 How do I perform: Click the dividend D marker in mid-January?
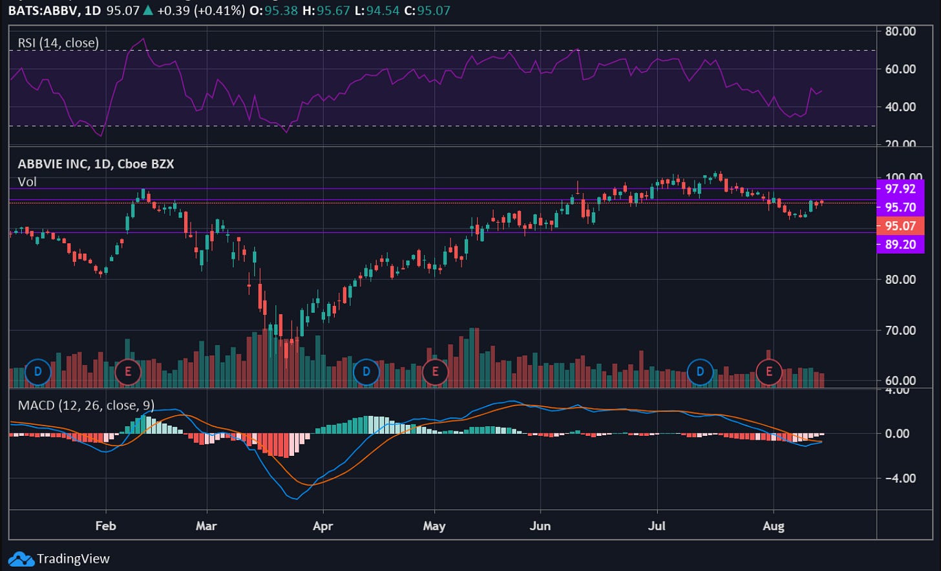click(x=38, y=372)
